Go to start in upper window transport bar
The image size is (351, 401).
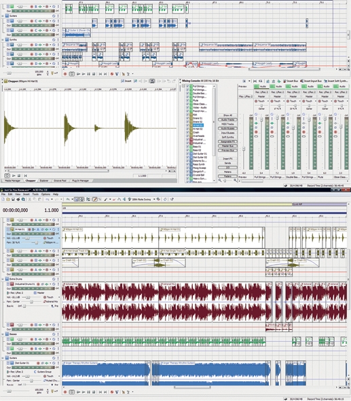point(100,74)
